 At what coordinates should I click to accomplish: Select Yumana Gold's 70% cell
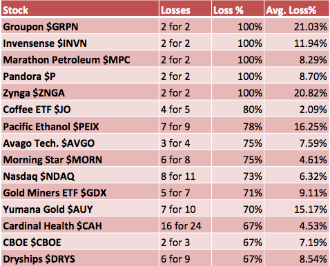[x=237, y=209]
